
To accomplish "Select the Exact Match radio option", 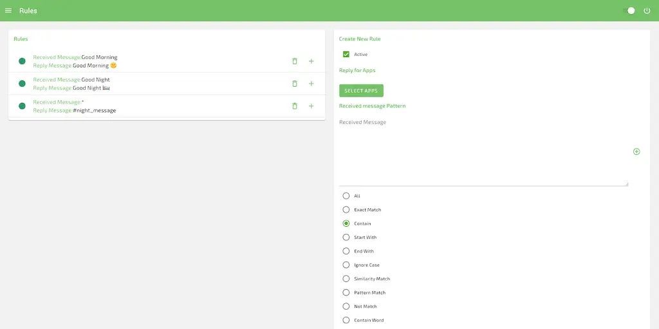I will tap(346, 209).
